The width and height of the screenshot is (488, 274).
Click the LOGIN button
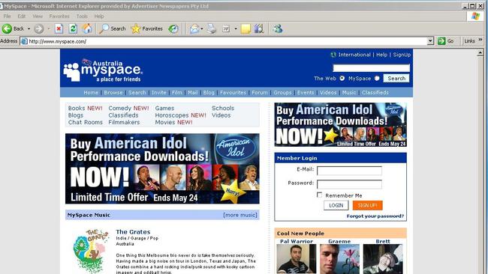point(336,205)
